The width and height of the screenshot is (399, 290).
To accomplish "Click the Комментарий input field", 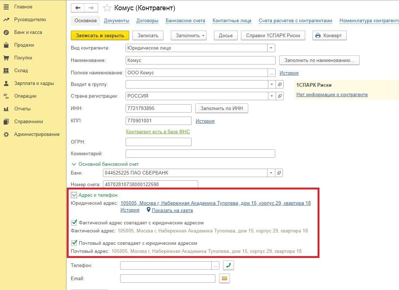I will [x=200, y=154].
